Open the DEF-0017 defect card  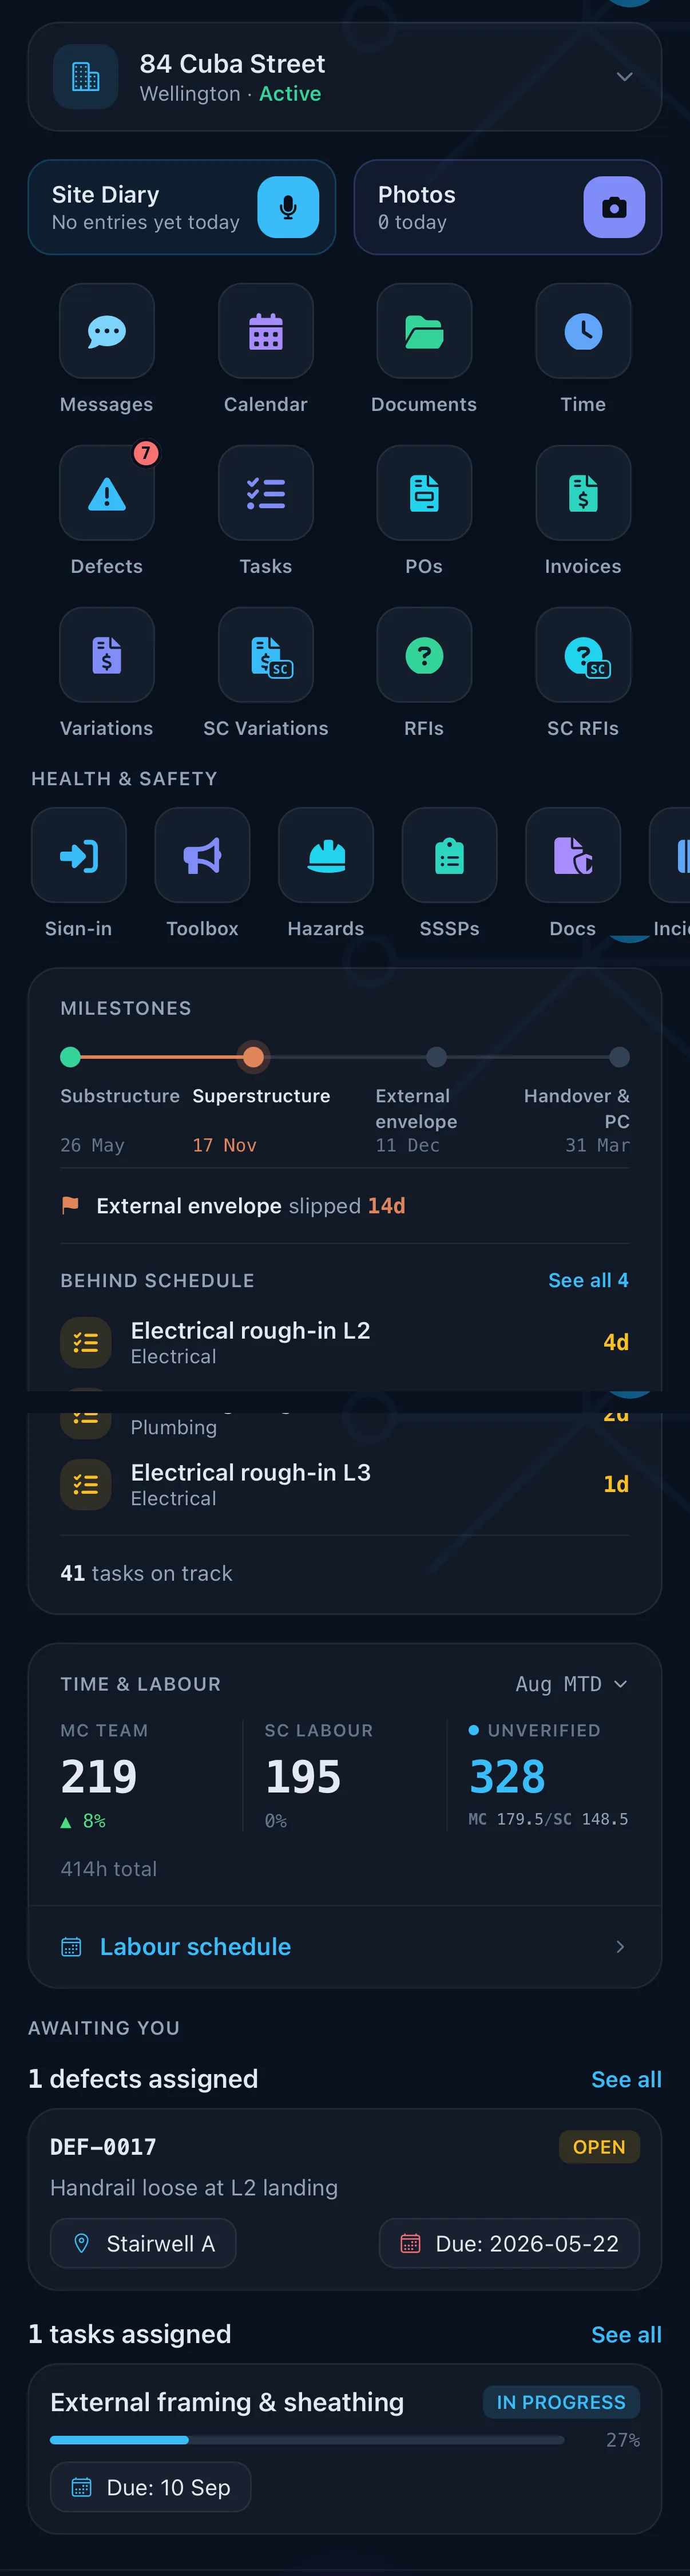point(345,2200)
